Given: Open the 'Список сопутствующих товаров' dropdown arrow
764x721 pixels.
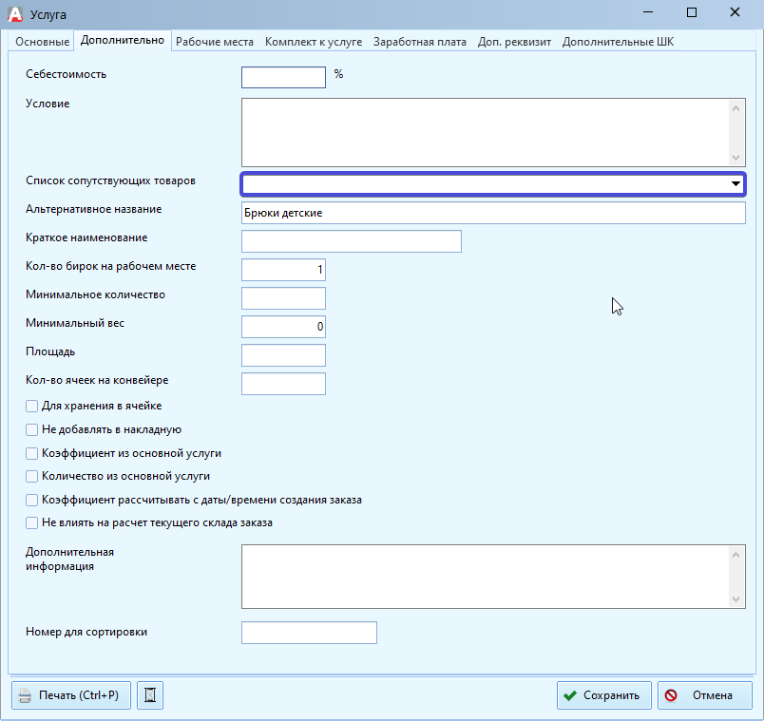Looking at the screenshot, I should 735,184.
